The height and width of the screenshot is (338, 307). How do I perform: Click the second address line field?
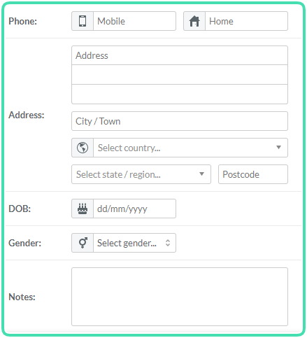point(180,75)
